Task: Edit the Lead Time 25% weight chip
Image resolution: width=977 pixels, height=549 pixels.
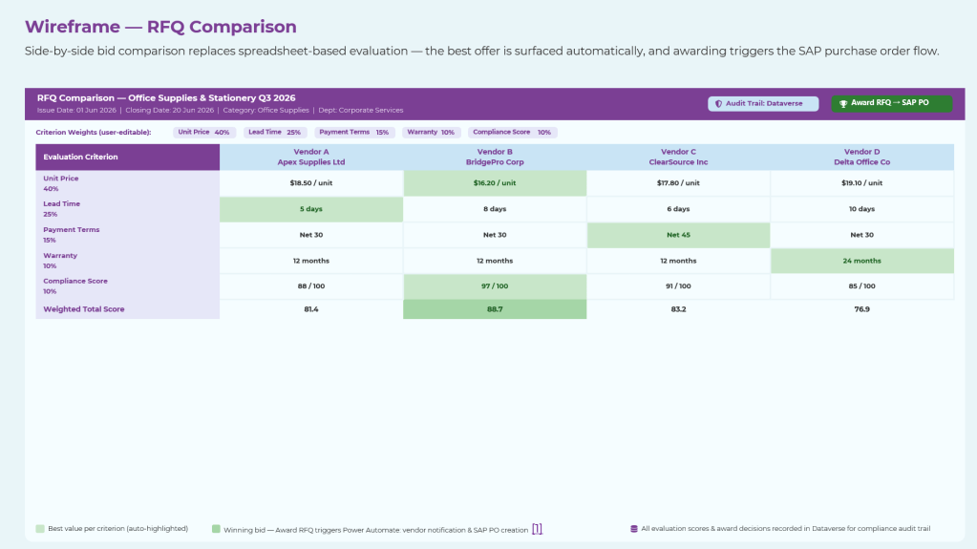Action: point(274,132)
